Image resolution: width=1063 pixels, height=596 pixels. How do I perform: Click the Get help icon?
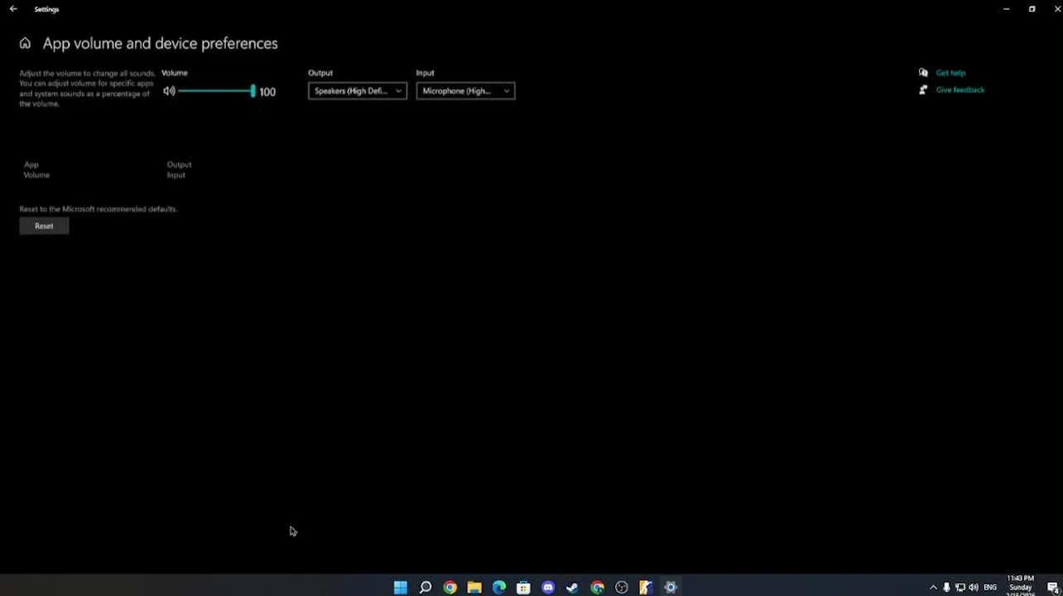point(923,73)
